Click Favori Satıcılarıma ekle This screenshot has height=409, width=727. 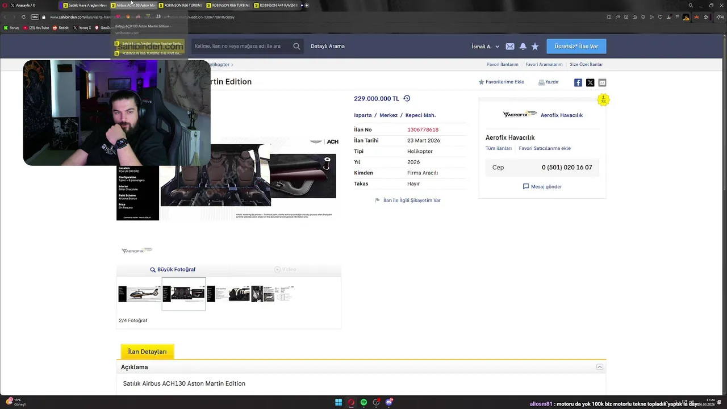click(x=545, y=148)
